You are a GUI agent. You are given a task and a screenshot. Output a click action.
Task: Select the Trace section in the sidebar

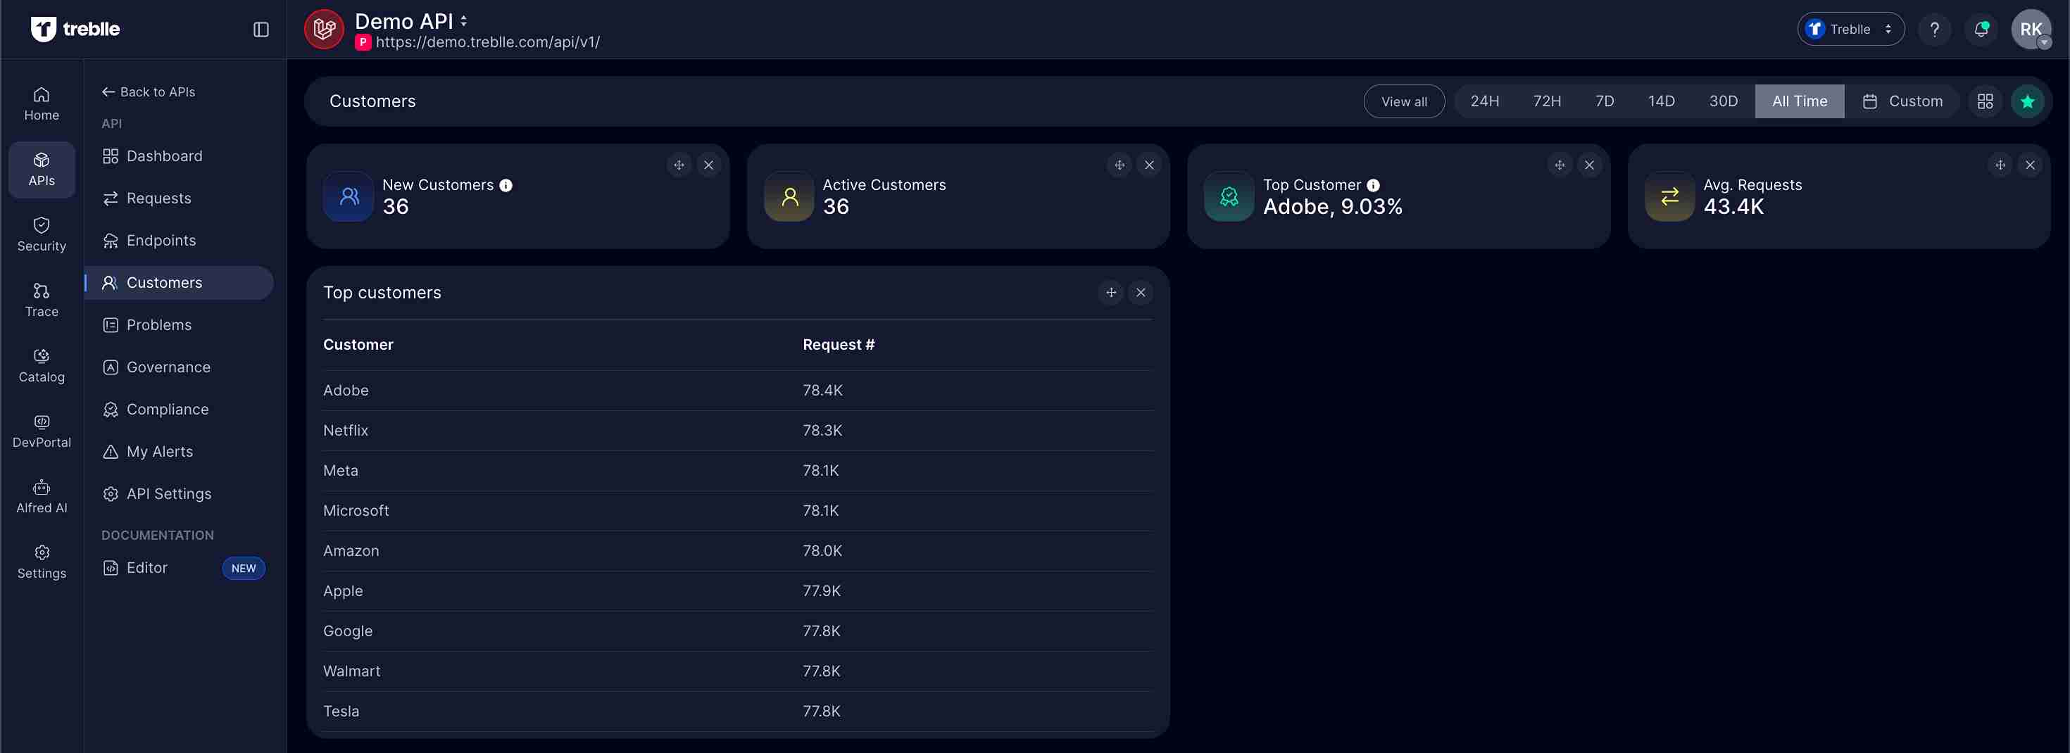pos(41,298)
